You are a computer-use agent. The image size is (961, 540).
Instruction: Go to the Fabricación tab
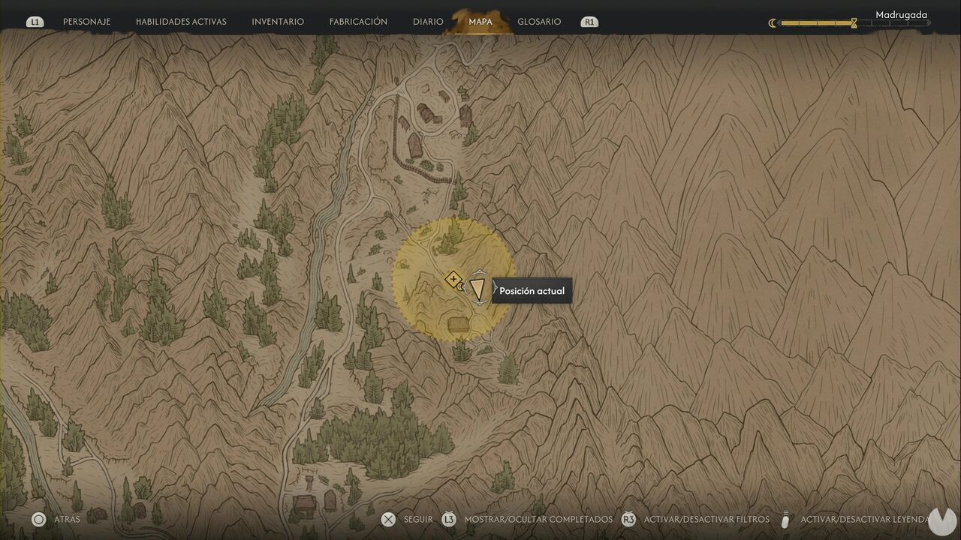coord(358,22)
